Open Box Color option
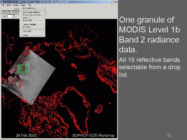The height and width of the screenshot is (140, 187). click(x=32, y=27)
